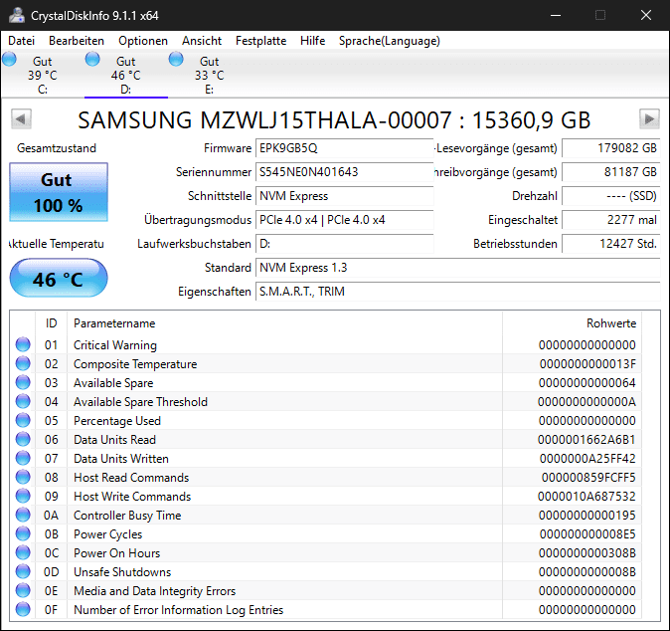
Task: Open the Festplatte menu
Action: pyautogui.click(x=261, y=41)
